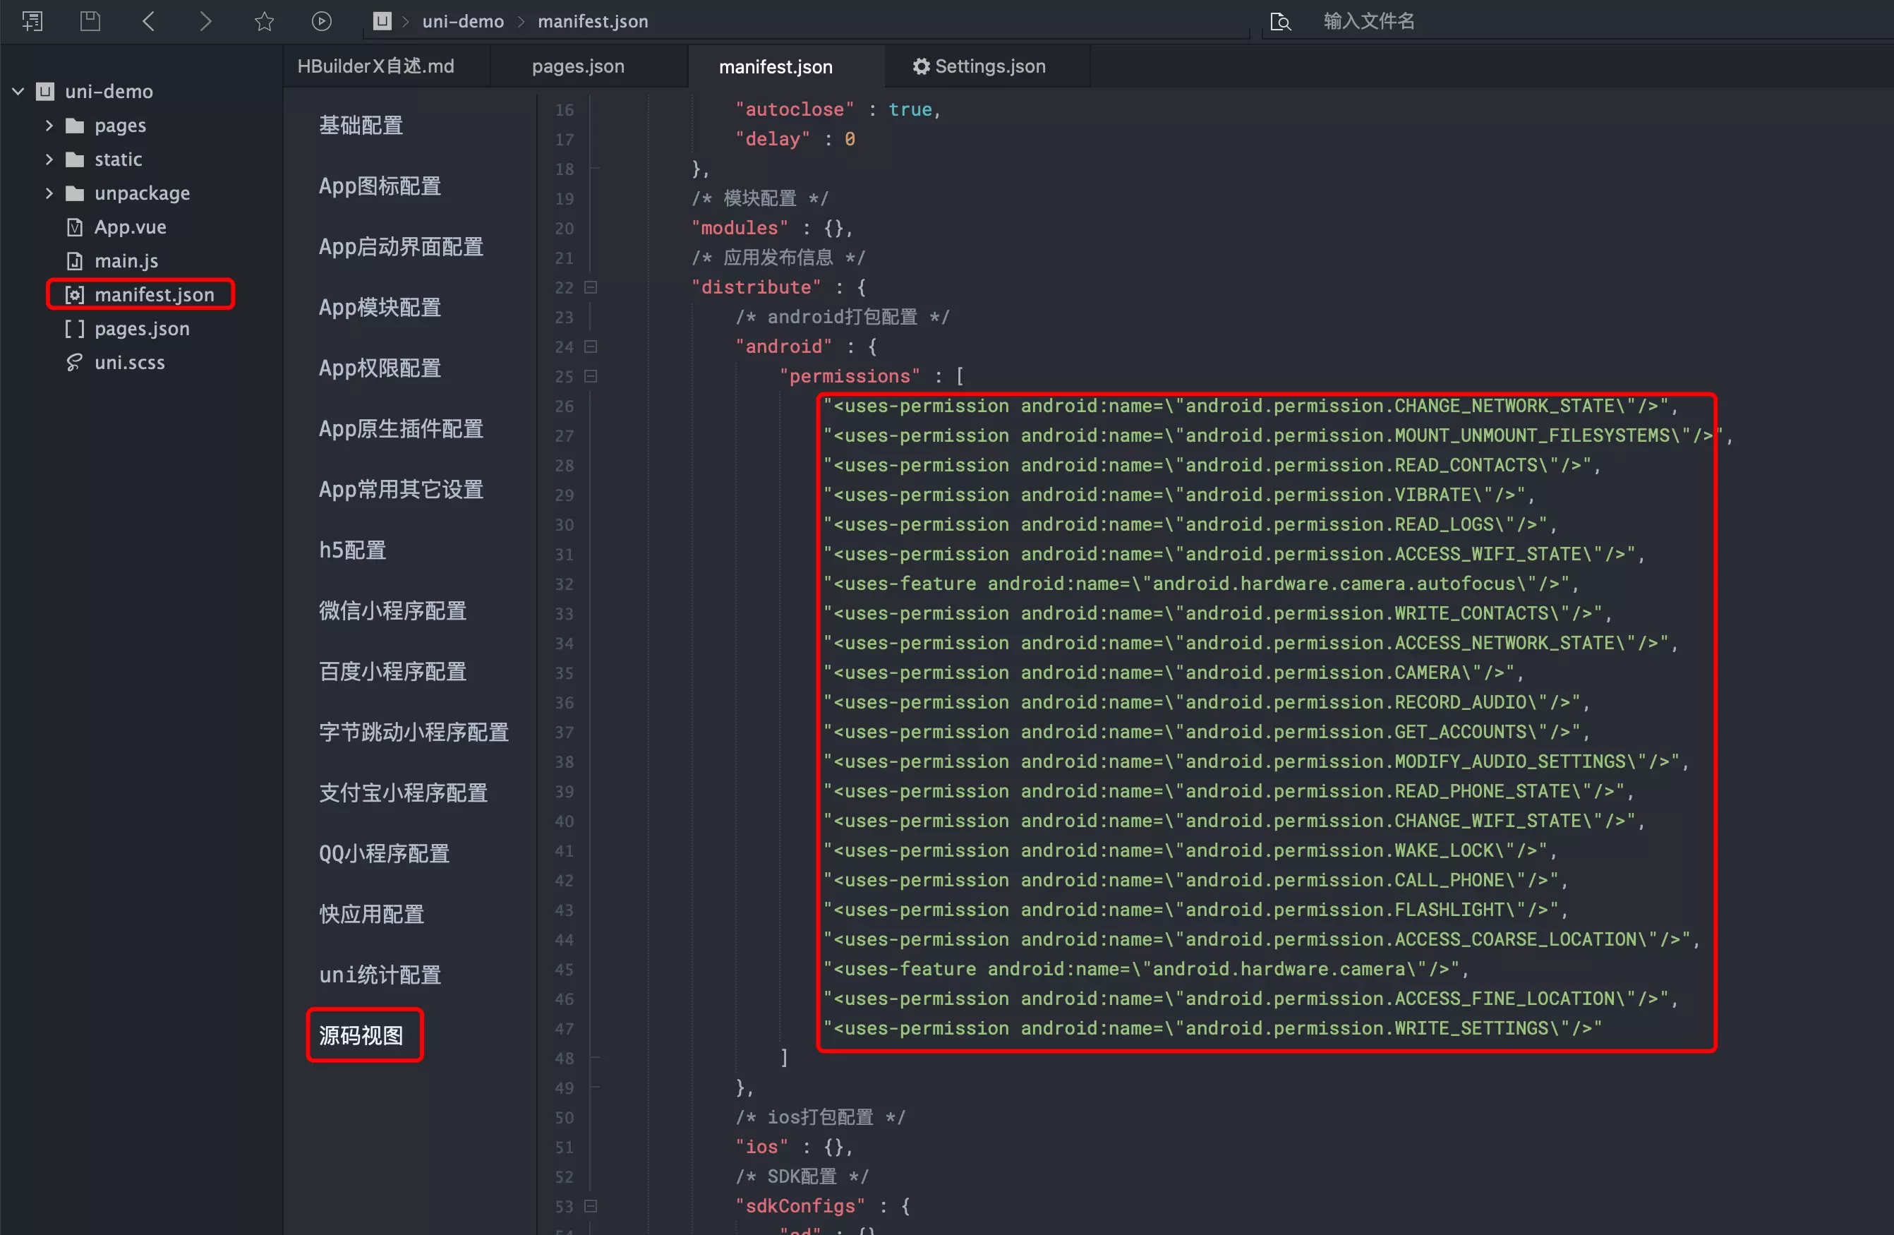This screenshot has width=1894, height=1235.
Task: Open the 微信小程序配置 section
Action: click(392, 611)
